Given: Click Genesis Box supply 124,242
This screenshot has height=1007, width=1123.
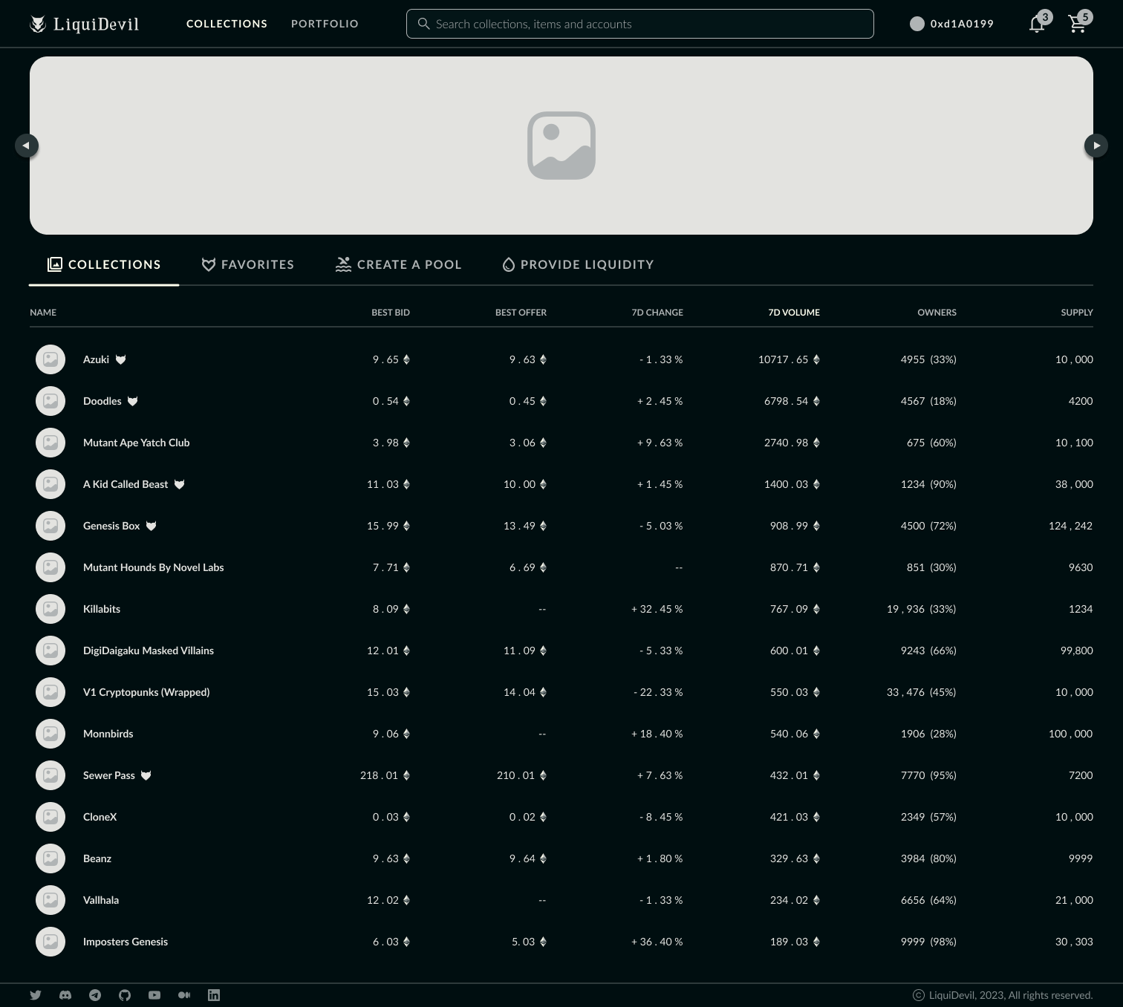Looking at the screenshot, I should 1071,526.
